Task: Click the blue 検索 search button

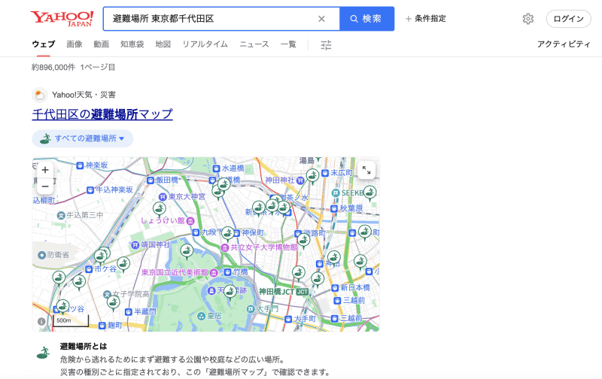Action: pos(366,19)
